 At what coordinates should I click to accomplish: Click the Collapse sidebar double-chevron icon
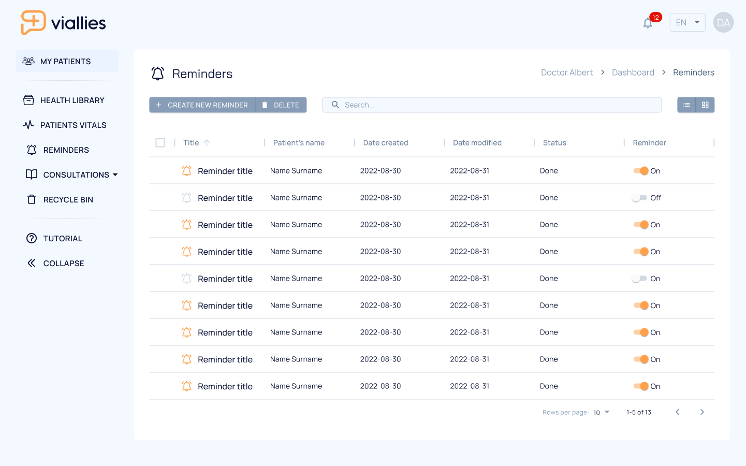click(x=32, y=263)
